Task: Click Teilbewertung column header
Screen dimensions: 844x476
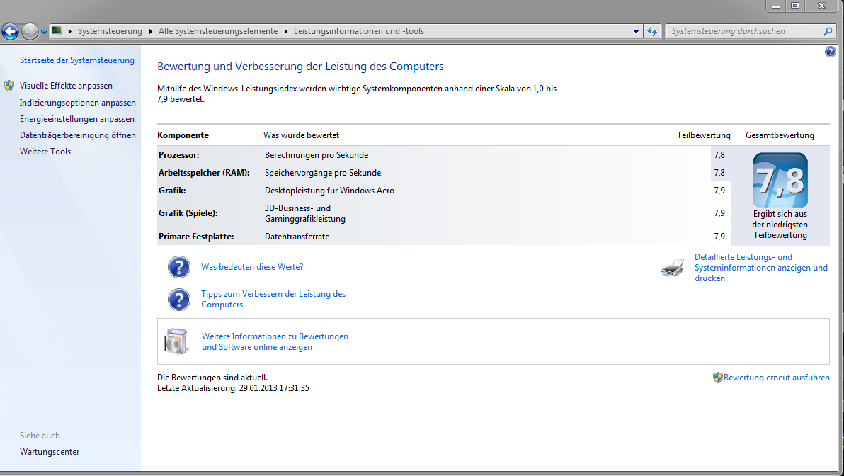Action: click(704, 135)
